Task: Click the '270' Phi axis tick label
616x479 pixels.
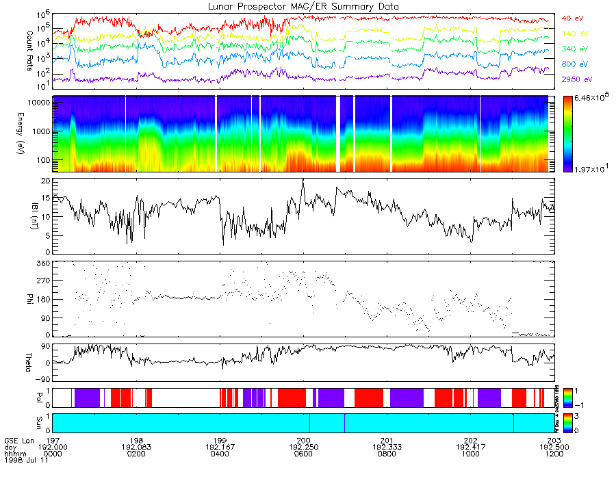Action: (x=44, y=281)
